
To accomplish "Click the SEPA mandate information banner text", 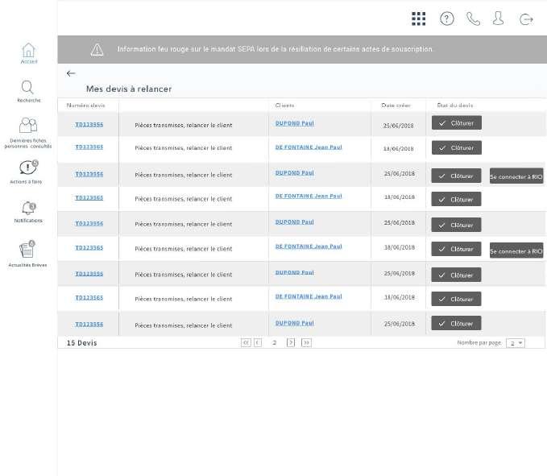I will (275, 49).
